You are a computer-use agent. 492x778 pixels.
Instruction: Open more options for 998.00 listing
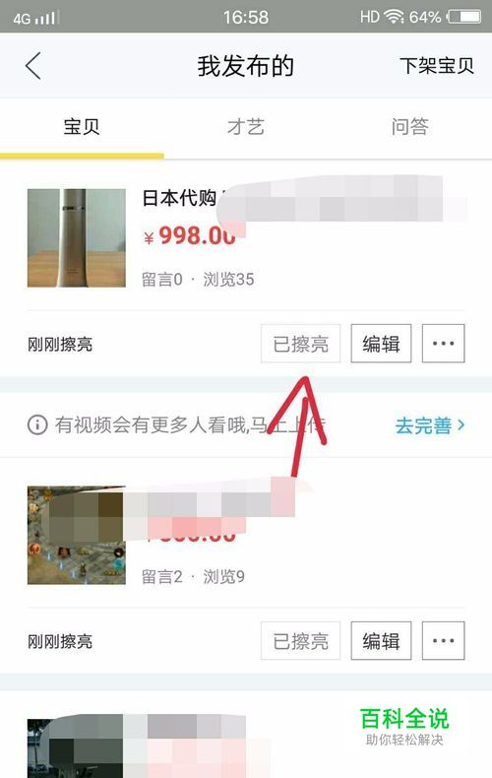444,344
